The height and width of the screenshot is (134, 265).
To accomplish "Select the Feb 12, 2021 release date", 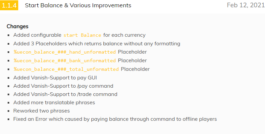I will point(246,5).
